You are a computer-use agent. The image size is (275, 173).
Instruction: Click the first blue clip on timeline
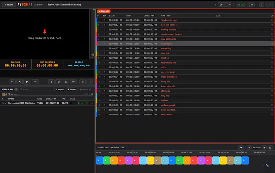pos(99,160)
